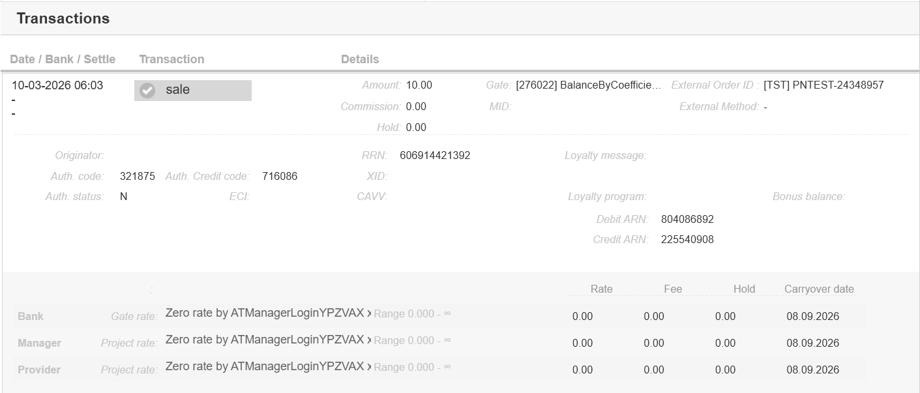Viewport: 920px width, 393px height.
Task: Click the sale transaction badge
Action: coord(193,91)
